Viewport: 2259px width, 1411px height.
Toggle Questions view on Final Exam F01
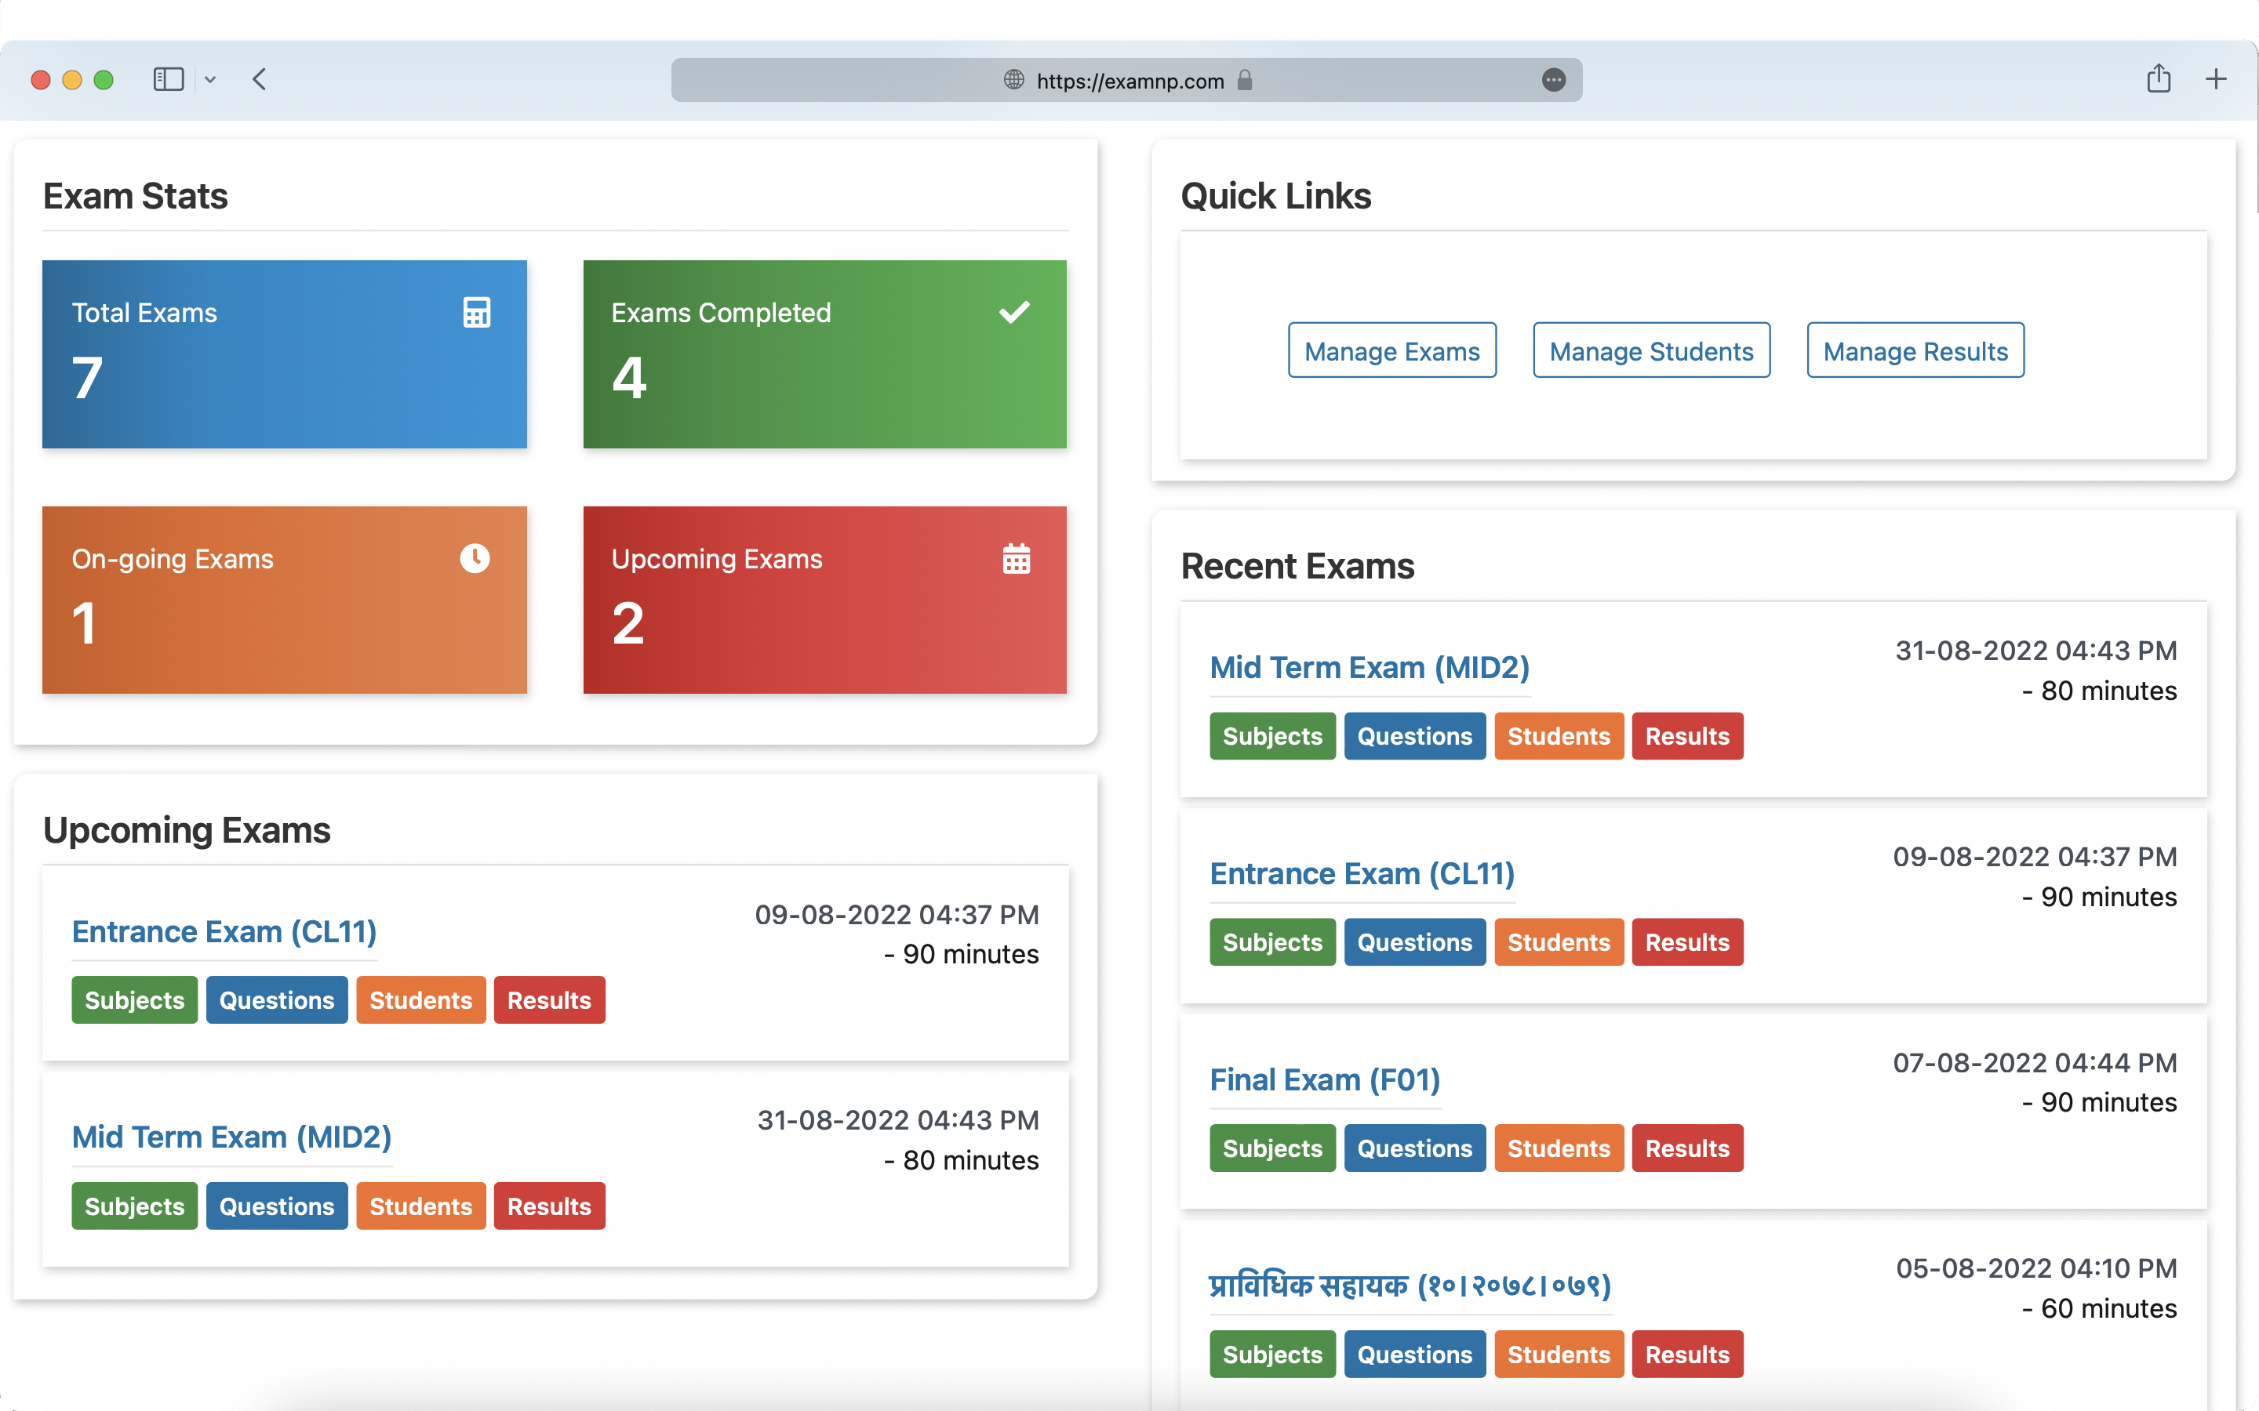[x=1412, y=1146]
